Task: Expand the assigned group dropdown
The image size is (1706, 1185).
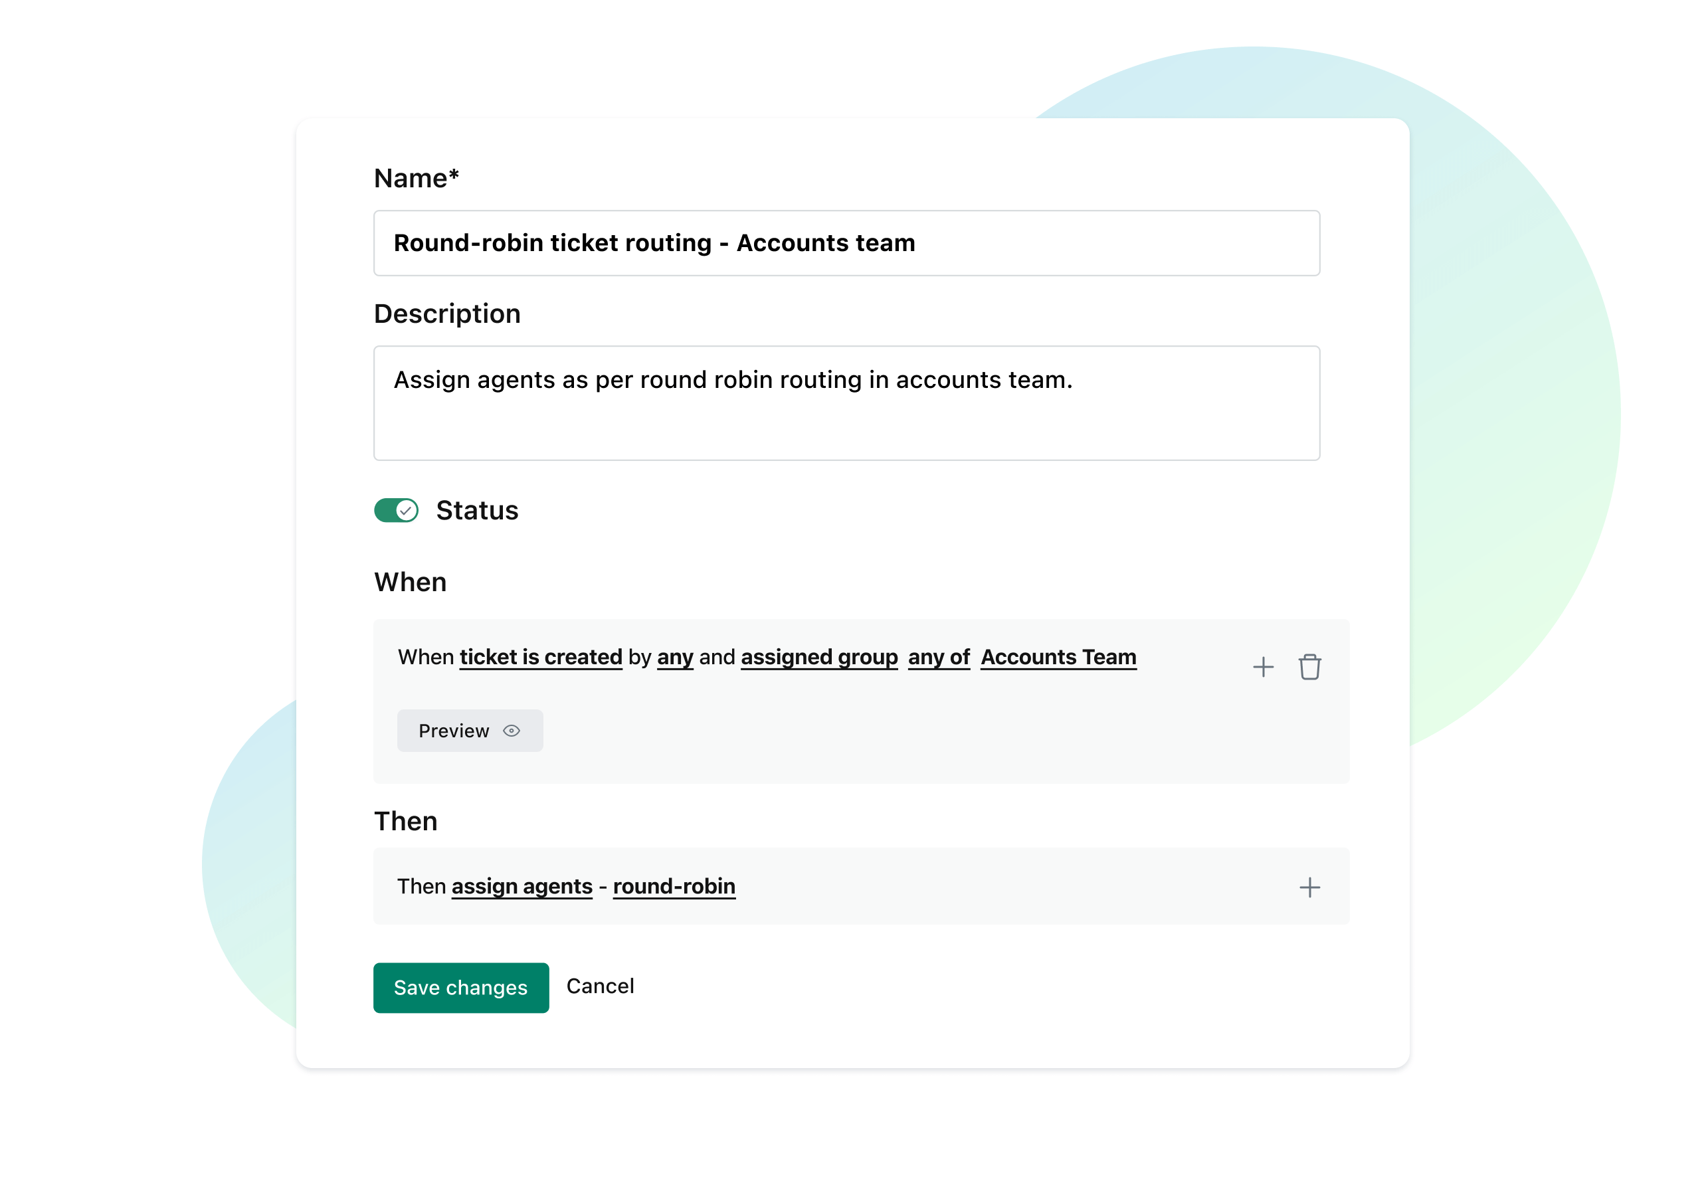Action: coord(818,656)
